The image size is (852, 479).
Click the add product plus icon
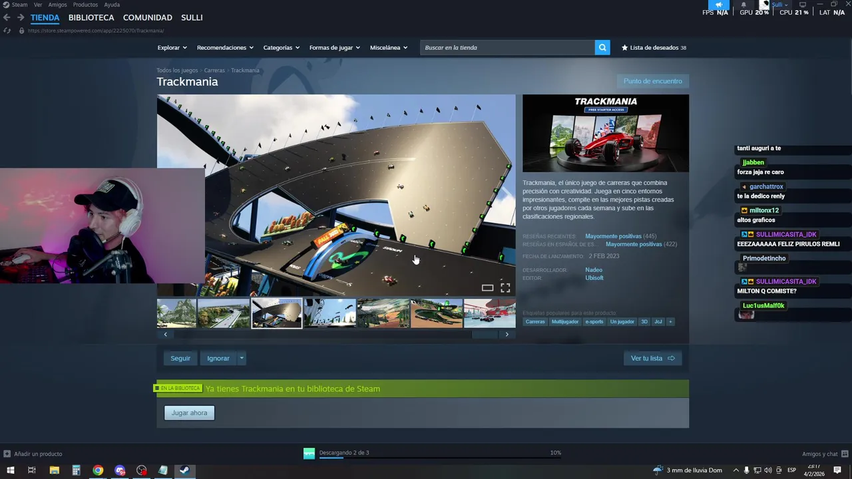coord(7,454)
